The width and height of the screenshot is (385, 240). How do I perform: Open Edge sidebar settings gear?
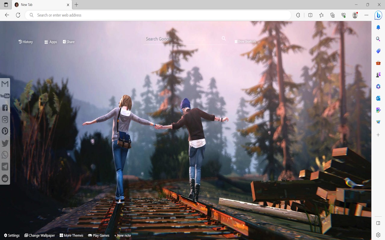(x=378, y=235)
